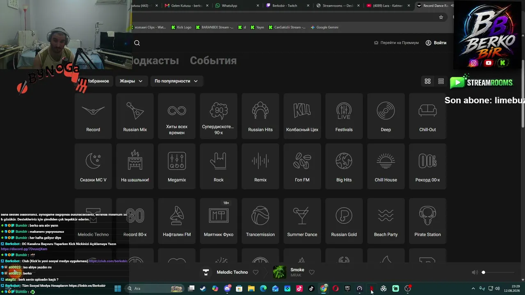
Task: Open the site search magnifier
Action: [137, 43]
